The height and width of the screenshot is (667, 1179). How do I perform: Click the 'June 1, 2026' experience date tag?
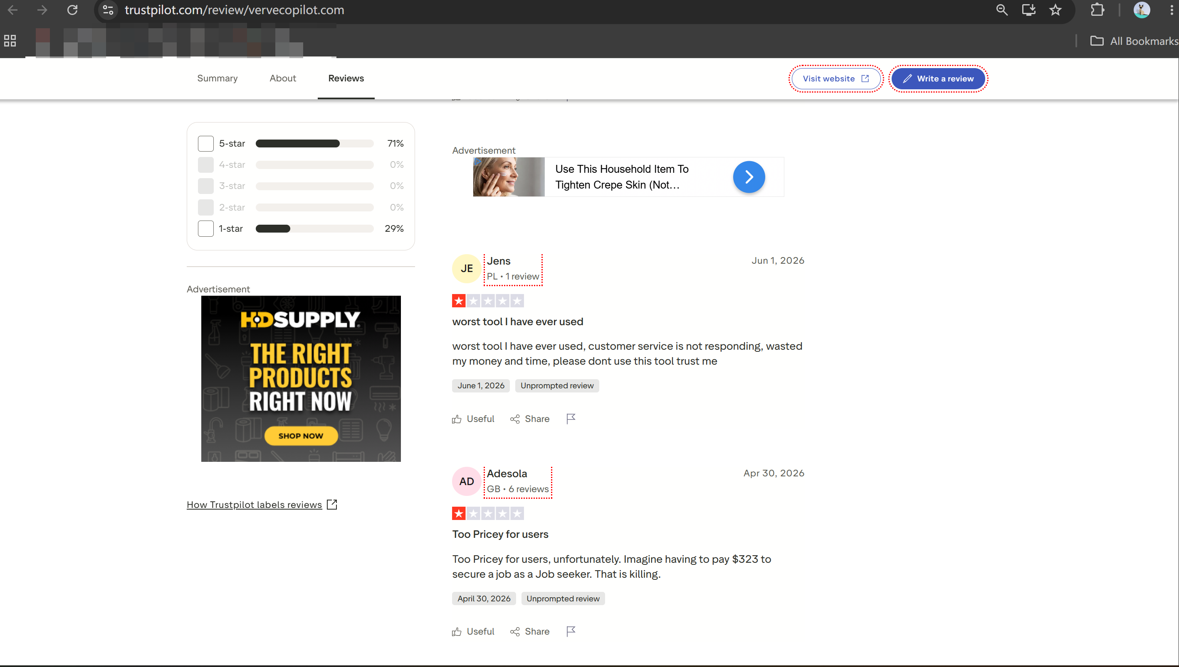point(481,386)
